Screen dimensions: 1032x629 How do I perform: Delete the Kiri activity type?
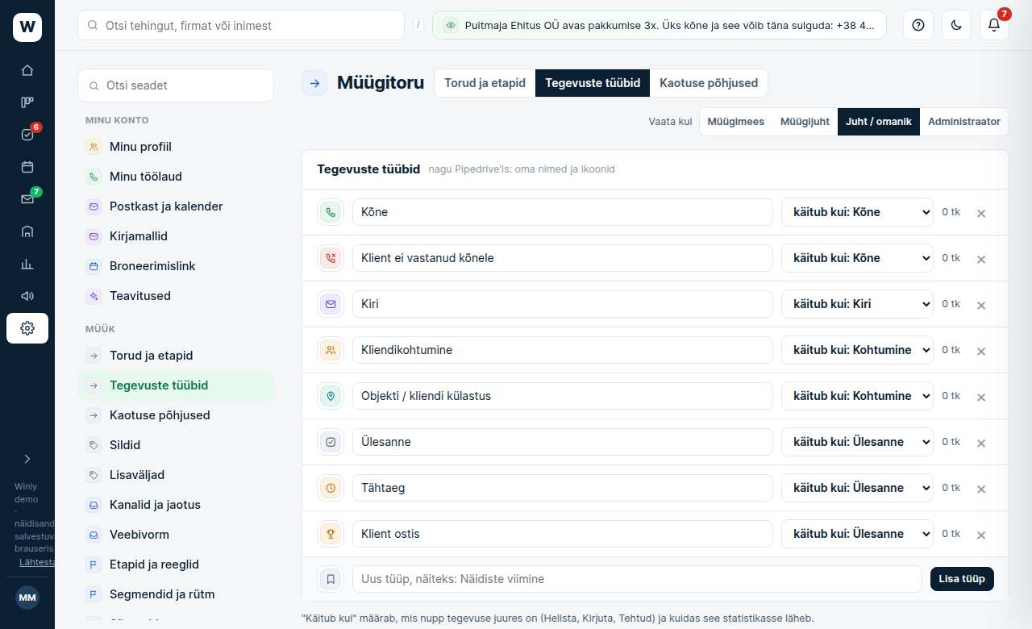pos(981,305)
